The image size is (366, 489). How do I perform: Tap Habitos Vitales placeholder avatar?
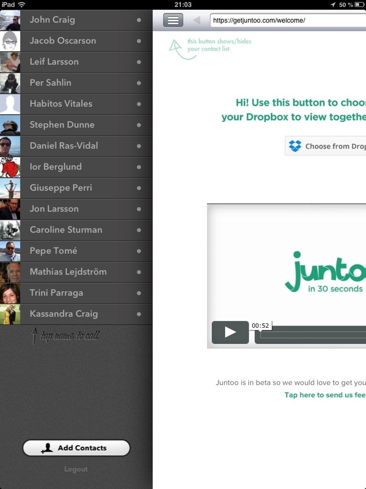tap(10, 104)
